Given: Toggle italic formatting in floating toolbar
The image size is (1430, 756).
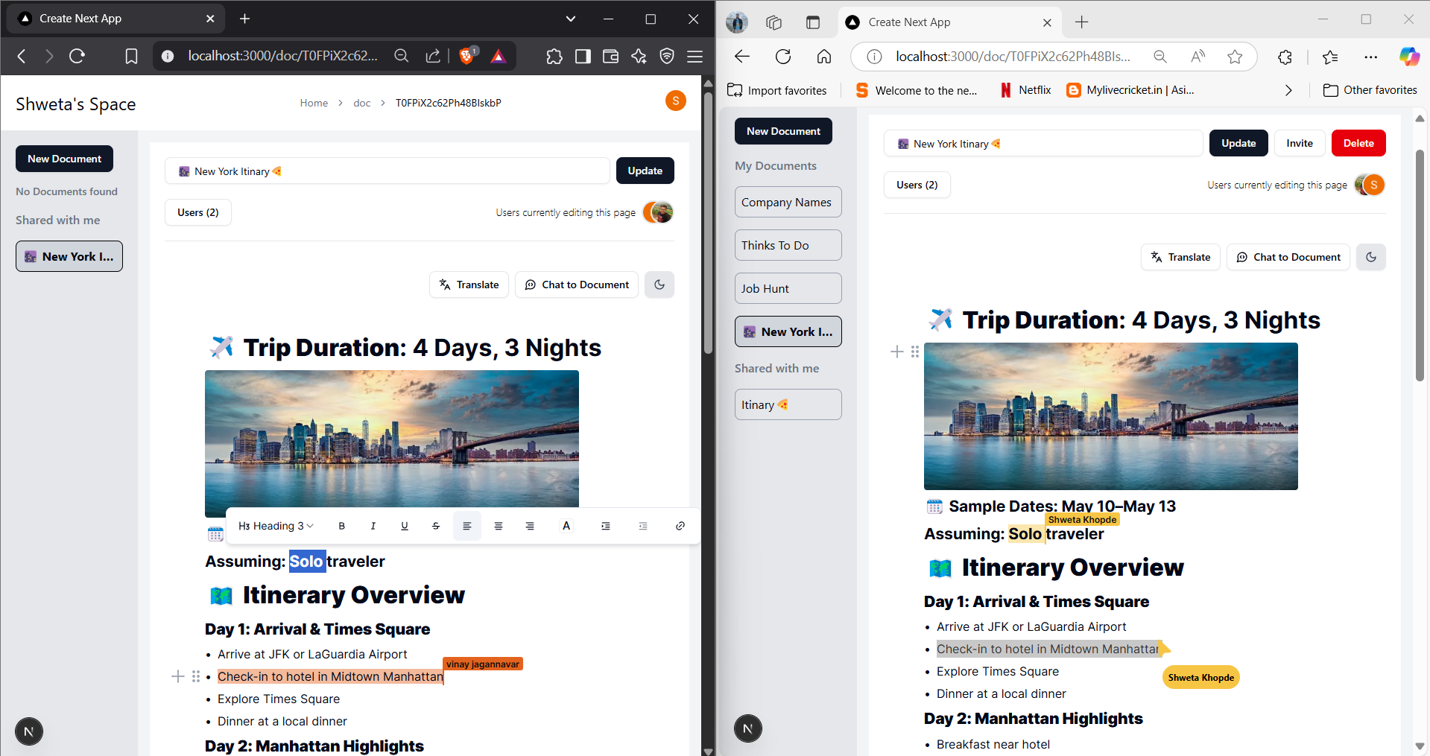Looking at the screenshot, I should point(373,526).
